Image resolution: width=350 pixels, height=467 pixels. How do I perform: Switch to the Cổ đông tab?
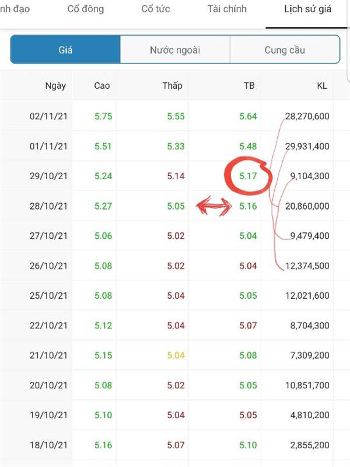point(86,9)
